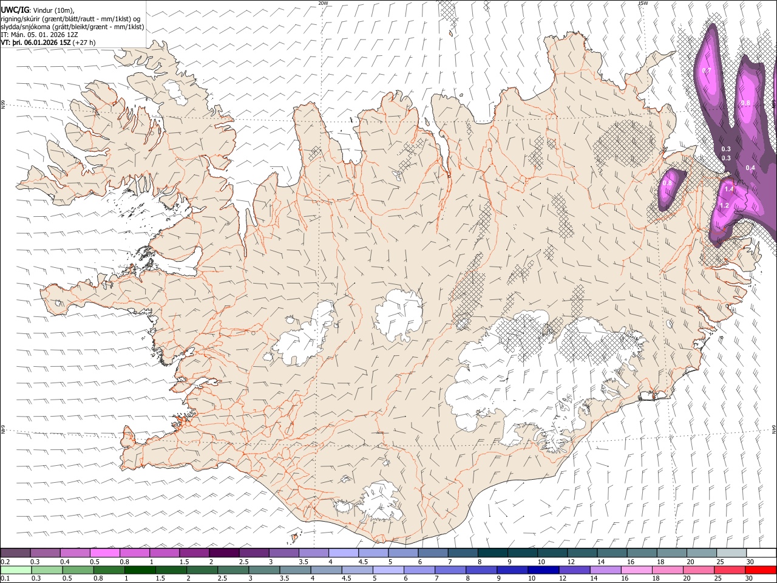Select the 'slydda/snjókoma (grátt/bleikt/grænt - mm/1klst)' line
This screenshot has height=583, width=777.
coord(73,27)
